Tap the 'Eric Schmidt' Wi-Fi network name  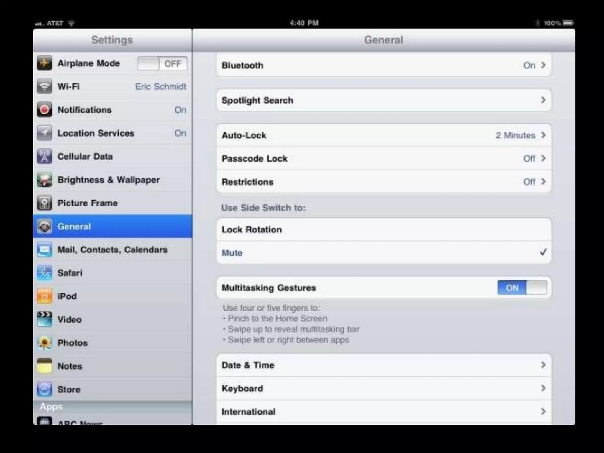click(161, 86)
